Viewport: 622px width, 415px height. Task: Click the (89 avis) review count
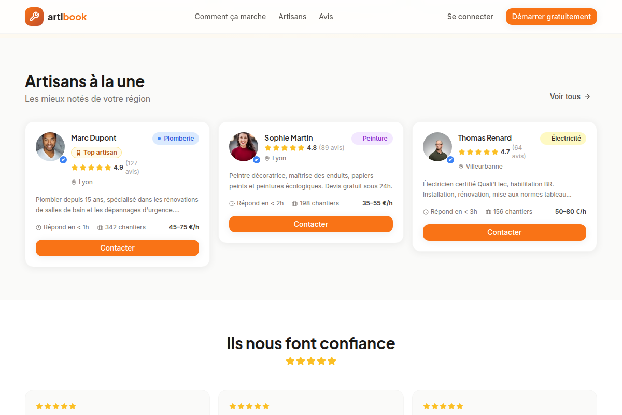(332, 148)
